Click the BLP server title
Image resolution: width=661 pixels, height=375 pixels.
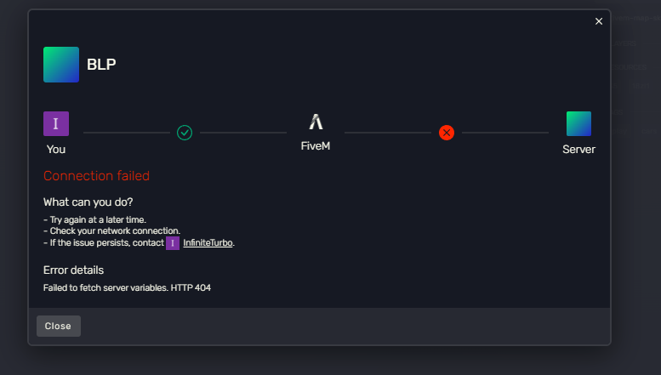[101, 65]
